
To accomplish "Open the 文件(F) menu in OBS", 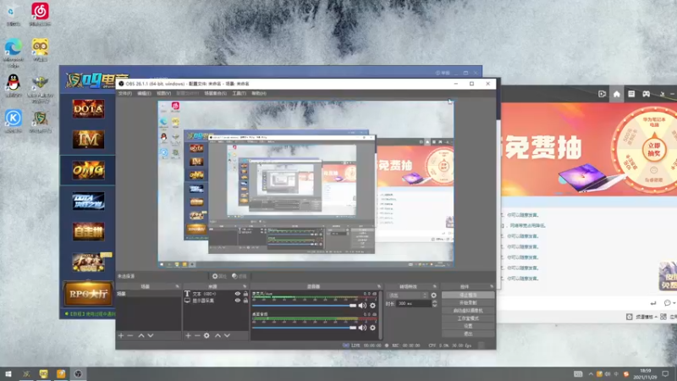I will point(124,93).
